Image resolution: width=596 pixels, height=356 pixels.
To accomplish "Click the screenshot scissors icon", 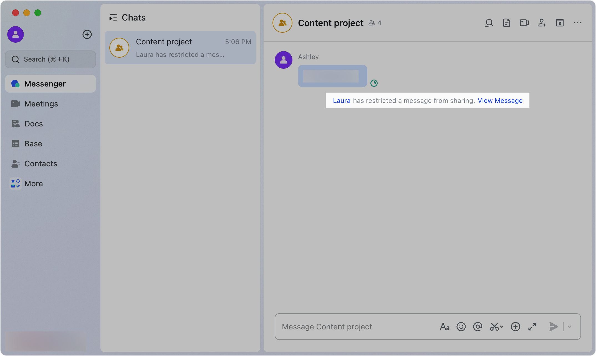I will click(x=495, y=327).
